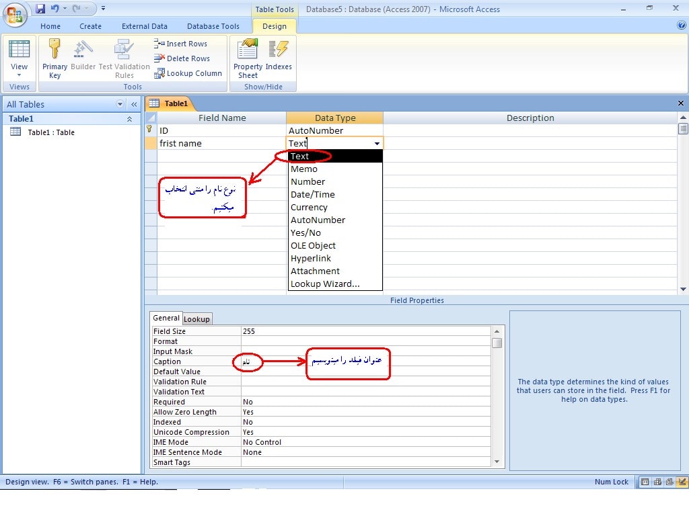Click the field properties vertical scrollbar
This screenshot has height=516, width=689.
coord(497,396)
